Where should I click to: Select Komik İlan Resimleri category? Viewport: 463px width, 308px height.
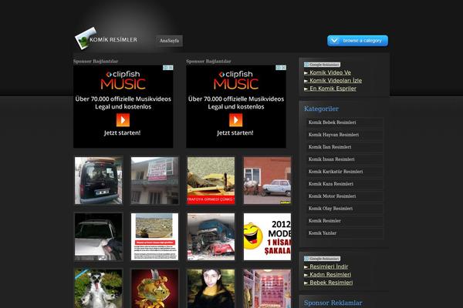pos(344,147)
